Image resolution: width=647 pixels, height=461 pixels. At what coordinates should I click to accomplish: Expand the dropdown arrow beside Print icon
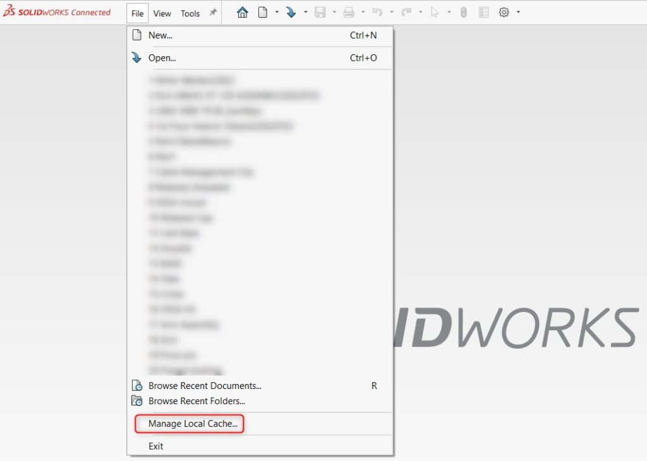363,13
